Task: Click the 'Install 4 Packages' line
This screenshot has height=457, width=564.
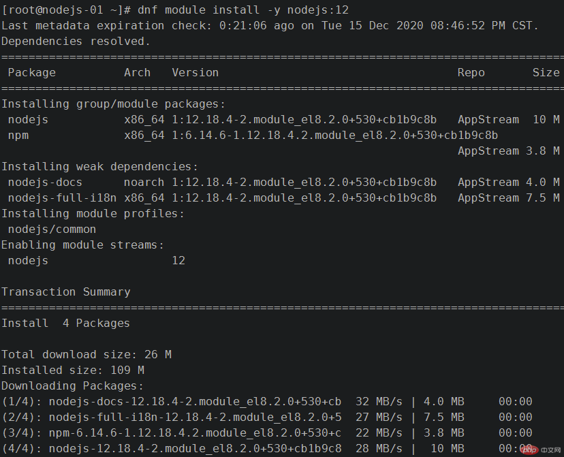Action: (65, 324)
